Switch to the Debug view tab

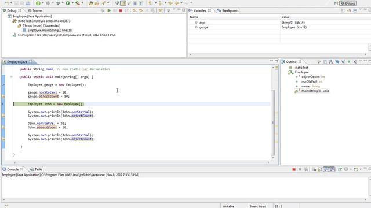pyautogui.click(x=12, y=10)
